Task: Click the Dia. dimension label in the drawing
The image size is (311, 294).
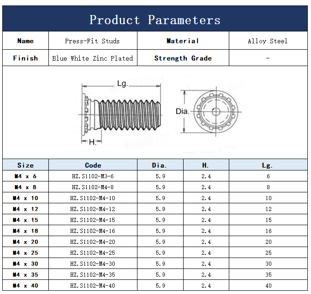Action: (x=182, y=111)
